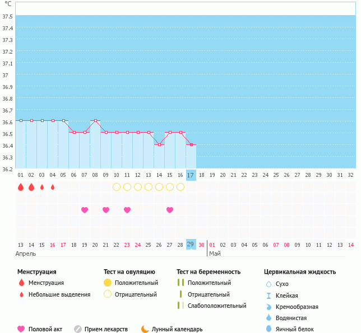Click the bold Менструация legend heading
361x333 pixels.
(x=37, y=272)
